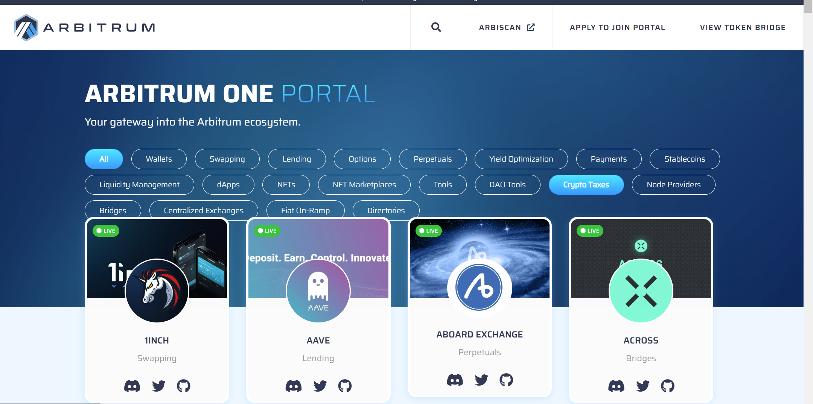813x404 pixels.
Task: Click the Aboard Exchange round logo
Action: pos(479,287)
